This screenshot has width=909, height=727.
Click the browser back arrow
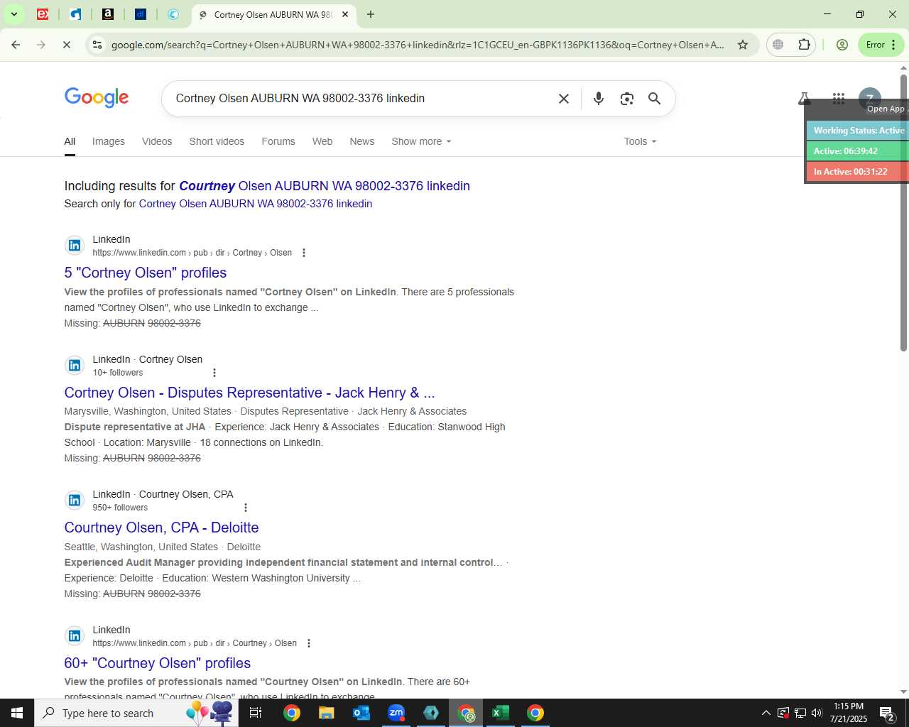click(16, 45)
